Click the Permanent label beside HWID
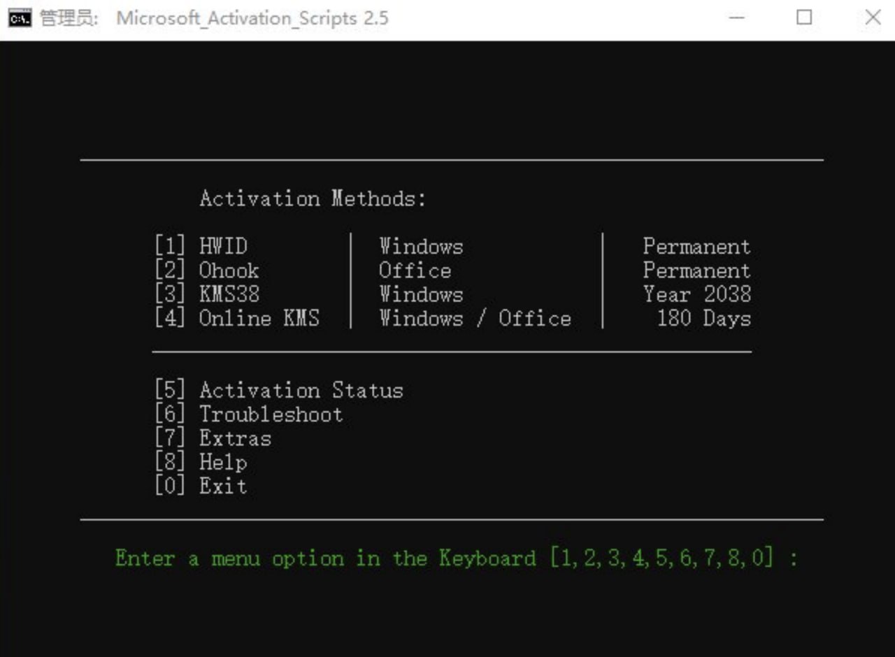Screen dimensions: 895x657 click(696, 246)
